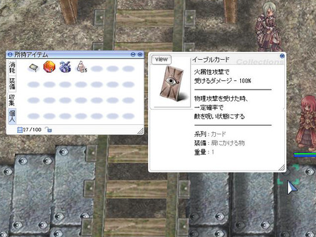Close the イーブルカード description window
316x237 pixels.
(x=282, y=56)
